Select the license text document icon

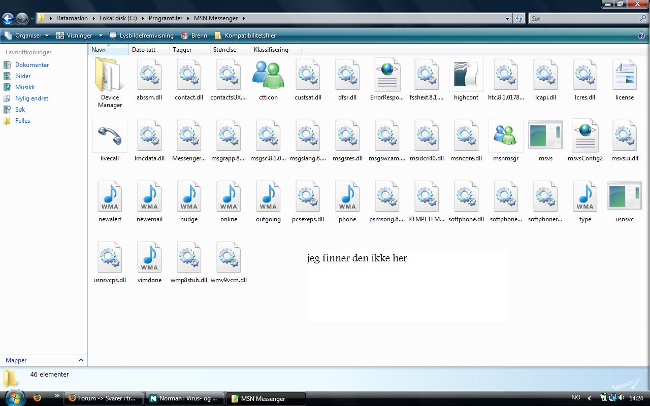point(625,75)
